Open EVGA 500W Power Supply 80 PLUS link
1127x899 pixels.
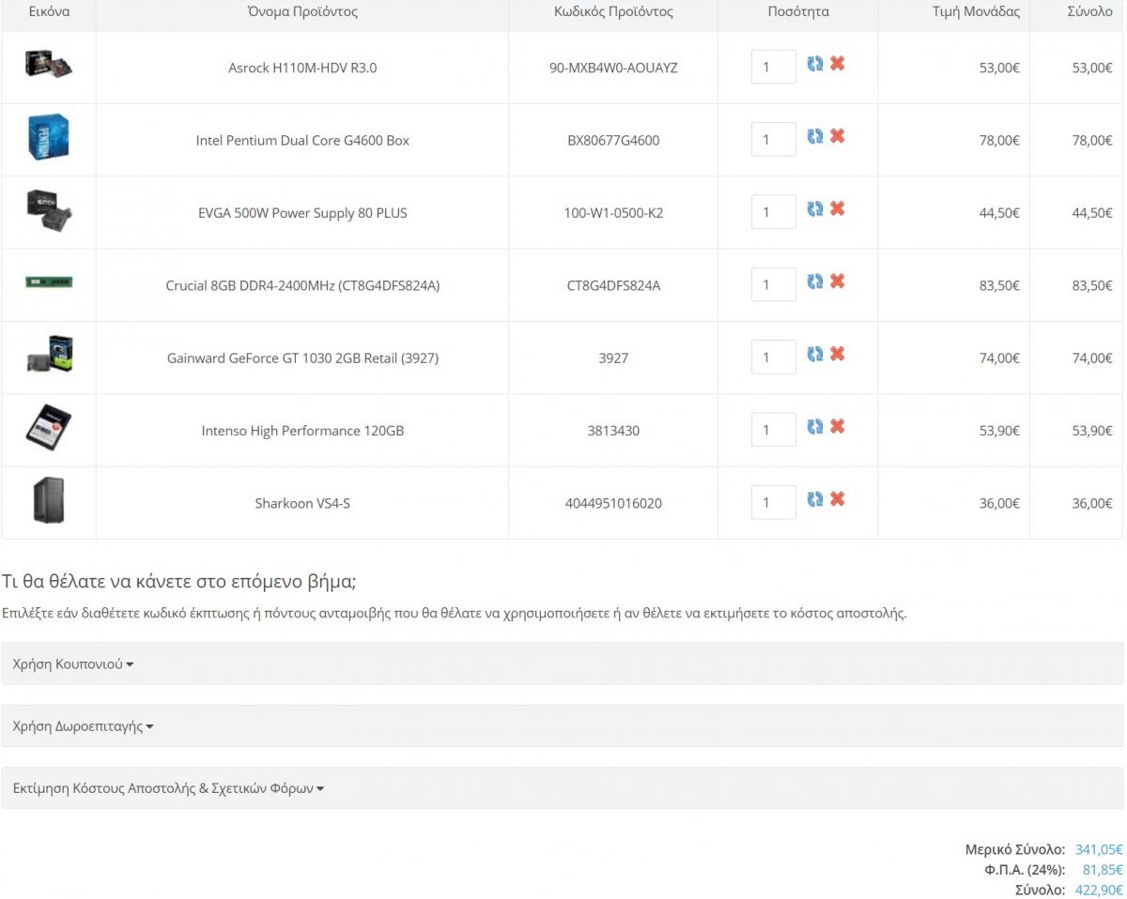coord(302,213)
